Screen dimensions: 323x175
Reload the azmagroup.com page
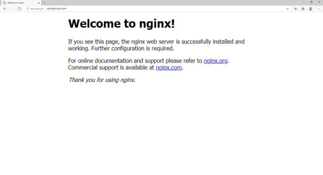click(x=19, y=9)
